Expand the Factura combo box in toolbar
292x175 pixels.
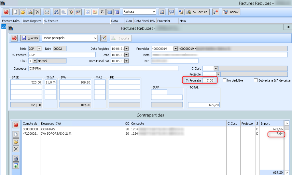[x=154, y=12]
